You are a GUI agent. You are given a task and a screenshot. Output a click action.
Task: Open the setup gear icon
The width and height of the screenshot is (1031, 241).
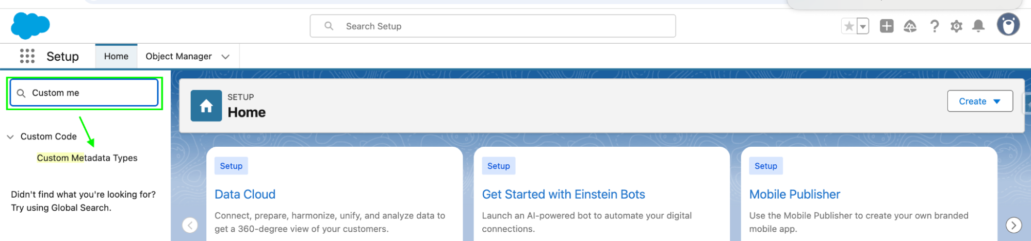957,26
